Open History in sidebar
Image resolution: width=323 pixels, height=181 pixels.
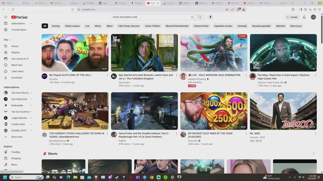[18, 46]
